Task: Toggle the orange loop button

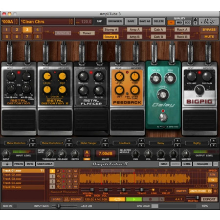Action: pyautogui.click(x=117, y=199)
